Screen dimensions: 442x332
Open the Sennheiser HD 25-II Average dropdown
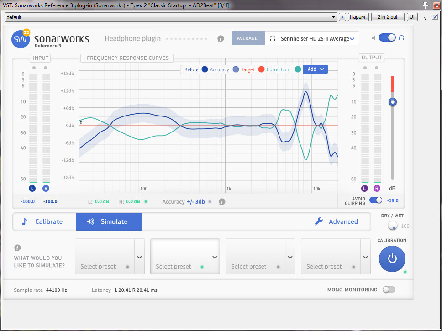pos(312,39)
